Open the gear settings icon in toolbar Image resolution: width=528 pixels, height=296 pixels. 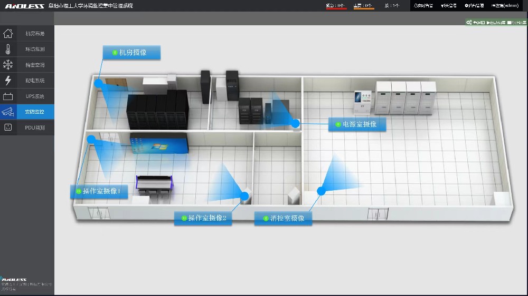[x=468, y=23]
